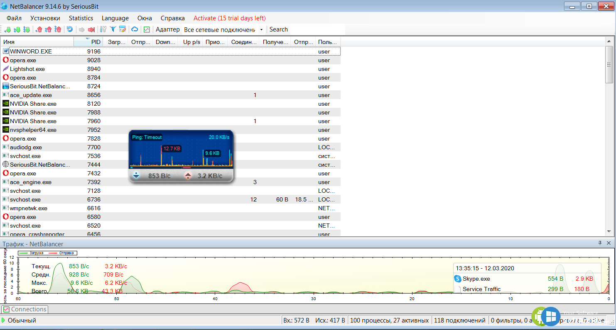
Task: Click the red block-traffic arrow icon
Action: point(91,29)
